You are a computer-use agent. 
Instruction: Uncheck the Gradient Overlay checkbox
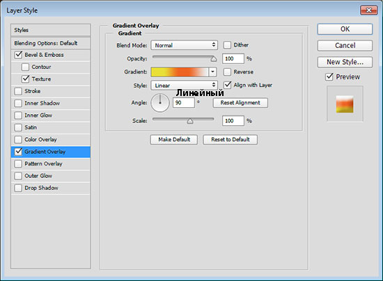click(x=18, y=152)
